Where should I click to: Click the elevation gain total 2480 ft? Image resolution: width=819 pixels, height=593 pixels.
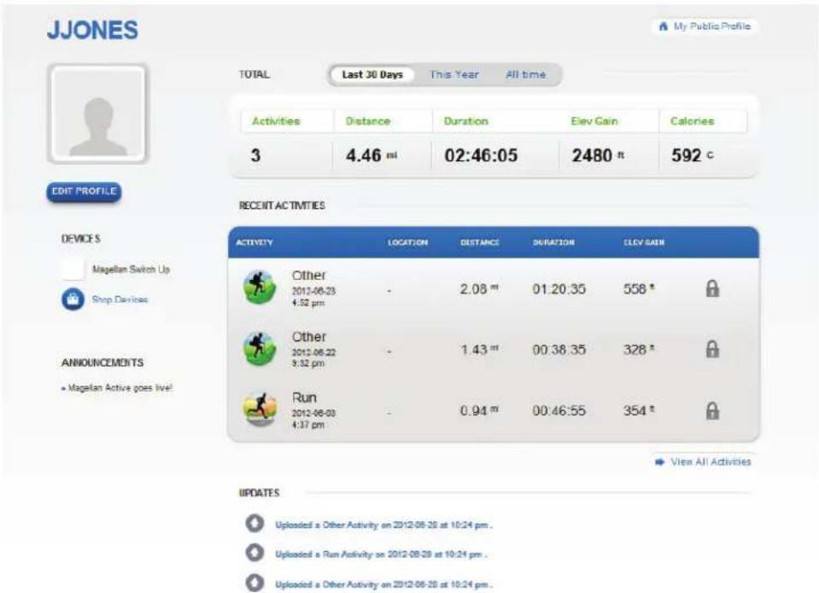point(598,155)
